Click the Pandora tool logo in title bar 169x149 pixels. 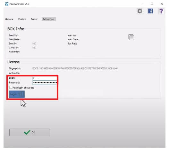click(x=7, y=4)
